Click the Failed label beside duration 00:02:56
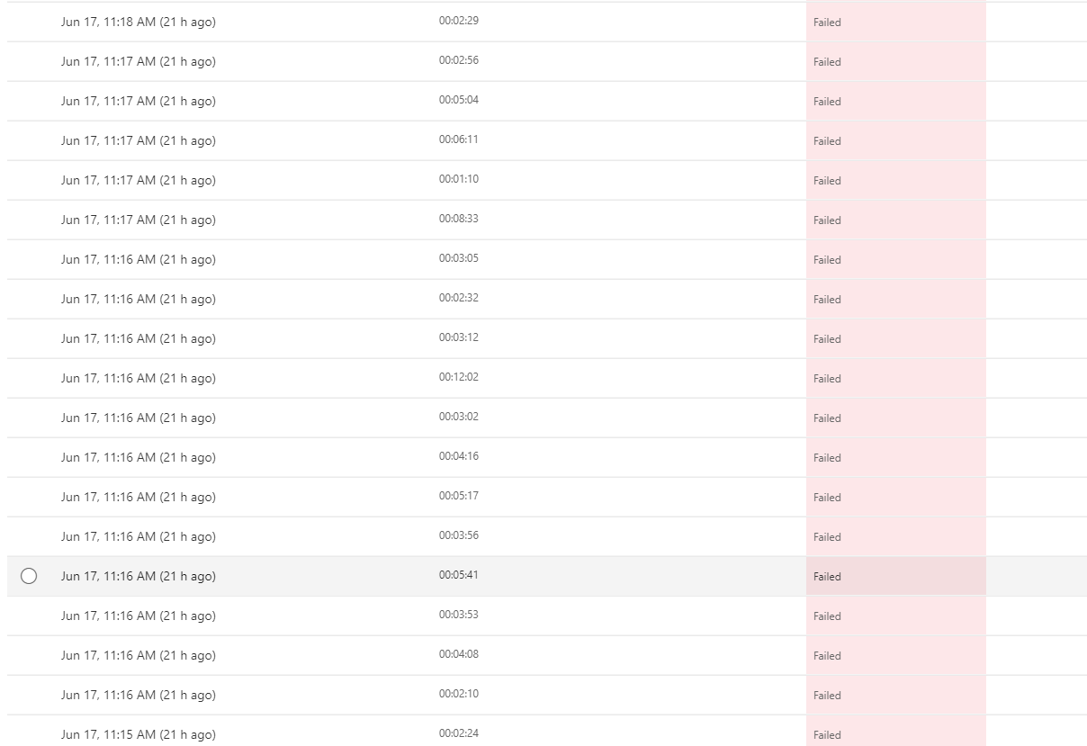Screen dimensions: 1087x746 pos(826,61)
